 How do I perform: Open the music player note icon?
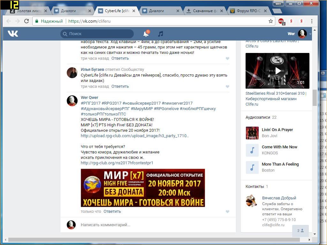pos(161,34)
